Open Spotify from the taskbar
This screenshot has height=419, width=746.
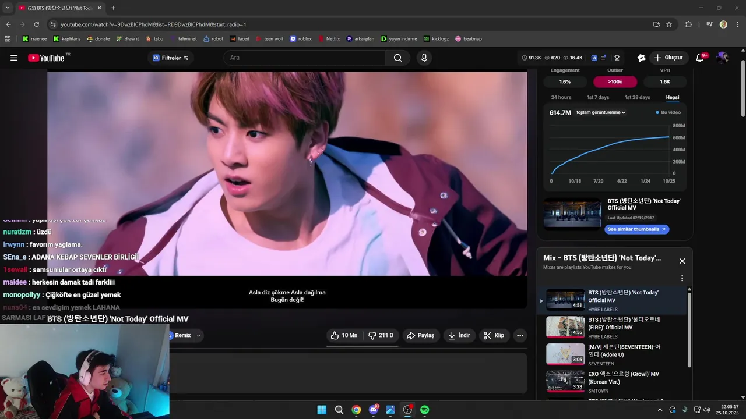[425, 410]
